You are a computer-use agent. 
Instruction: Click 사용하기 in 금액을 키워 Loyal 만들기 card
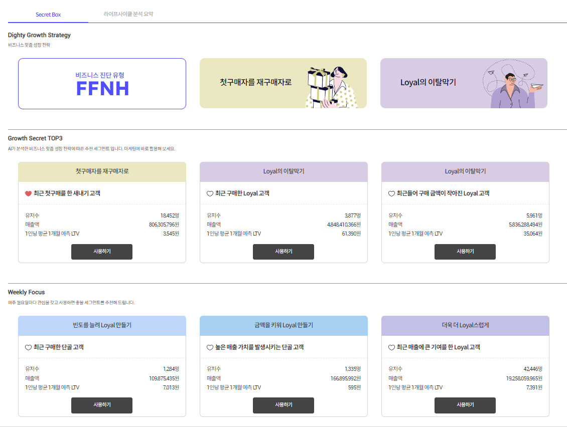coord(283,405)
